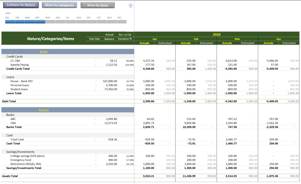Image resolution: width=301 pixels, height=184 pixels.
Task: Select the MAY segment in timeline bar
Action: click(x=50, y=22)
